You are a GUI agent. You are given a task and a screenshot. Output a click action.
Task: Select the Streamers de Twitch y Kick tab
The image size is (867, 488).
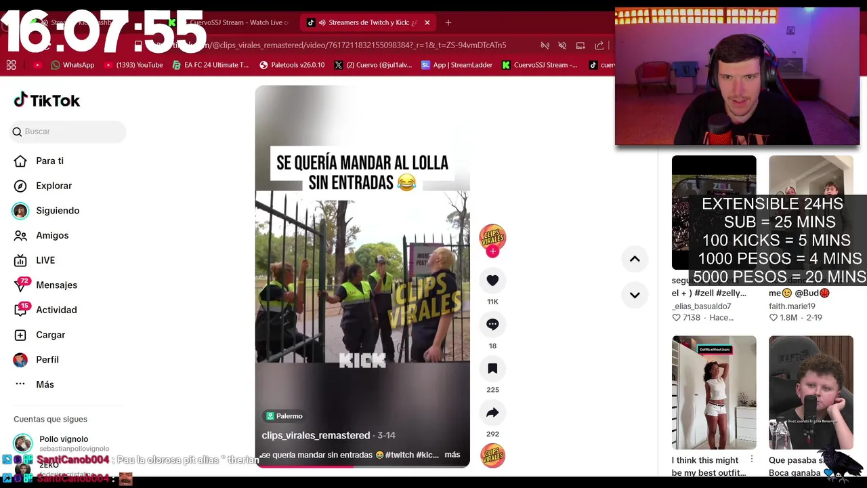(369, 22)
